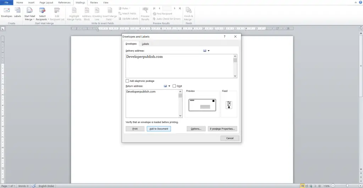This screenshot has height=188, width=363.
Task: Click Highlight Merge Fields icon
Action: [74, 14]
